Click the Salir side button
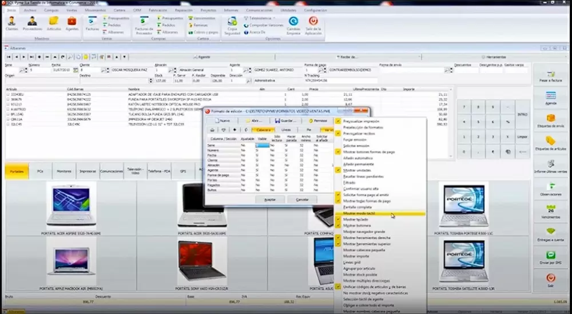The image size is (572, 314). point(551,280)
